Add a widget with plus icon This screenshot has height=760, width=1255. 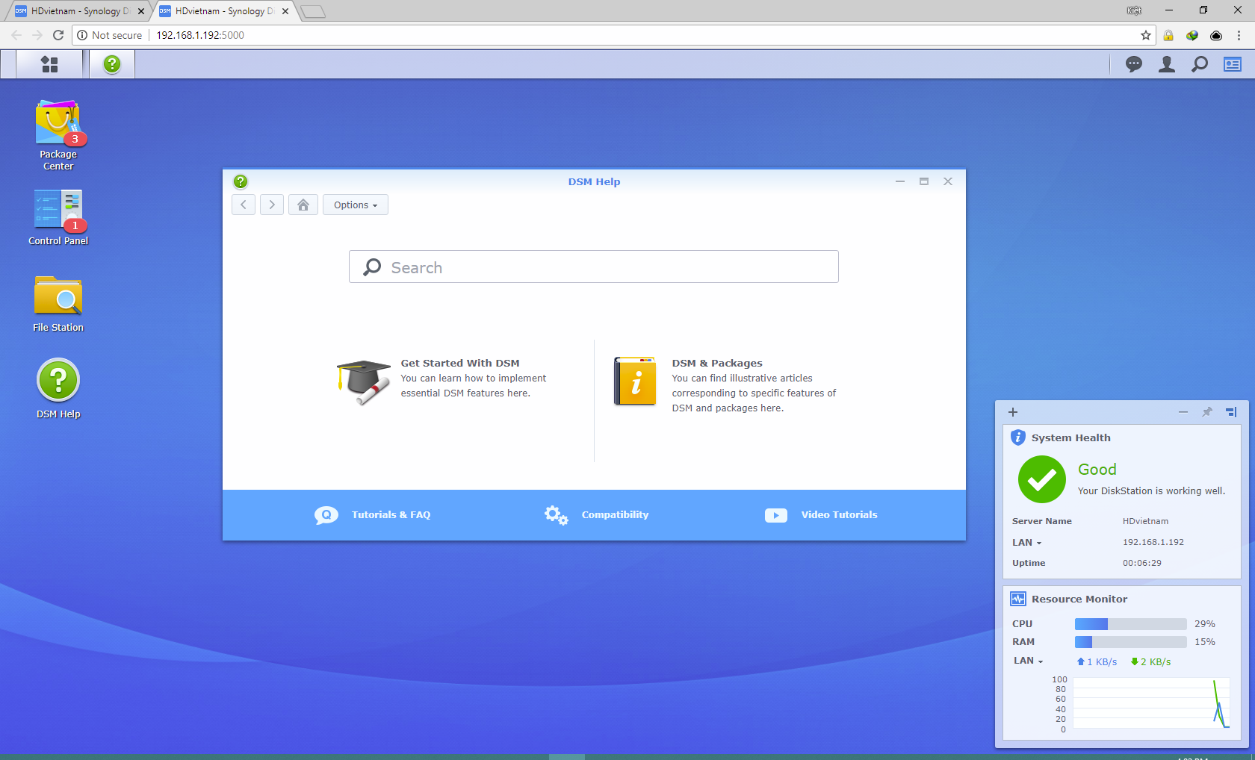[1013, 412]
